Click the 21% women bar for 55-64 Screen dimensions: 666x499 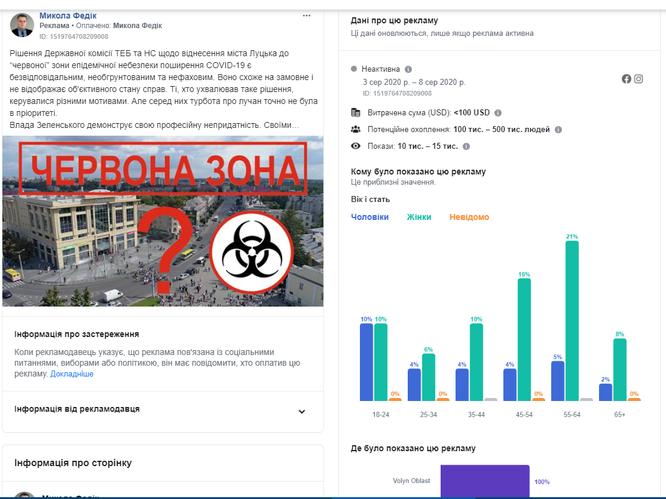(572, 320)
